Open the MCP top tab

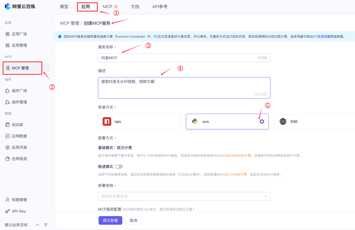coord(107,7)
